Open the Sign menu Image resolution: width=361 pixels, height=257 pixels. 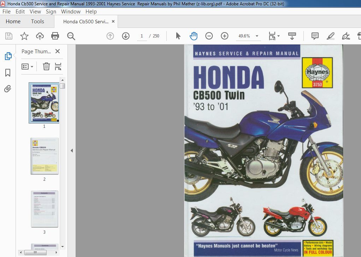coord(51,12)
